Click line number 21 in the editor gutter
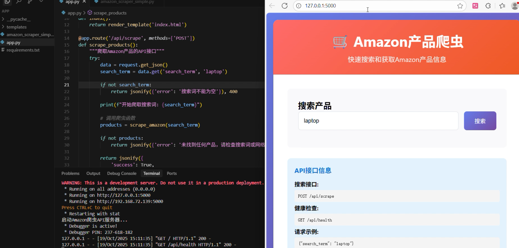 67,85
